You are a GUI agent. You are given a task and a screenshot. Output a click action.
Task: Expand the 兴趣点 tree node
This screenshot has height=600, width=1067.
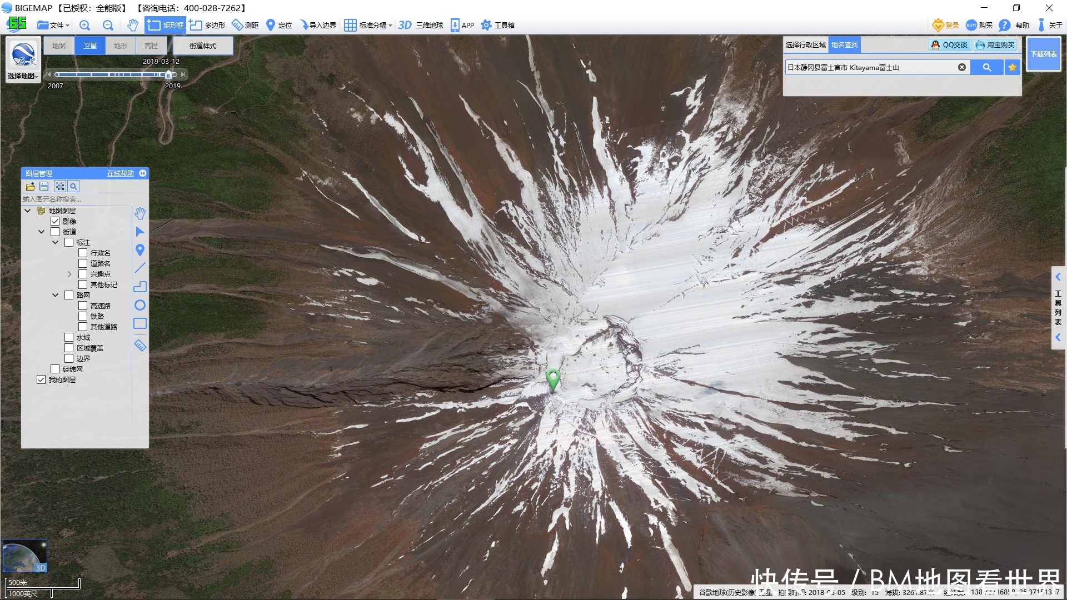click(x=69, y=274)
